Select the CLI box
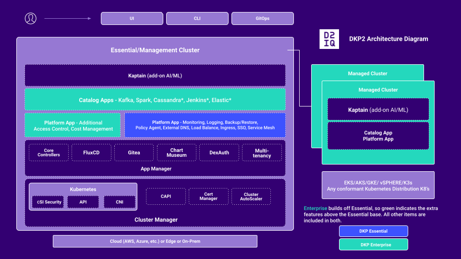 point(197,19)
